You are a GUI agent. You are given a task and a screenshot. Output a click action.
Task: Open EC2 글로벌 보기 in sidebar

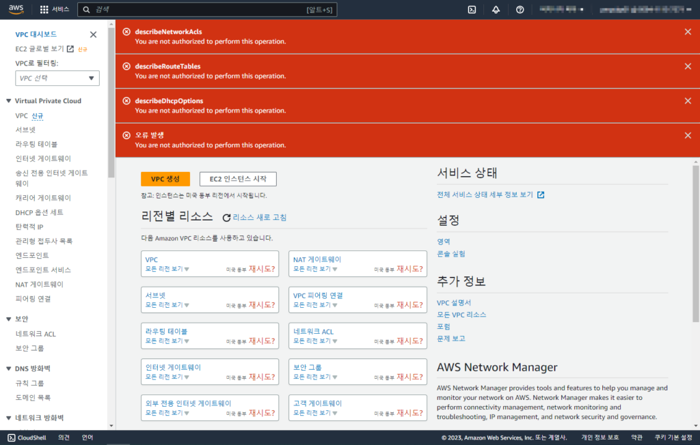click(40, 48)
